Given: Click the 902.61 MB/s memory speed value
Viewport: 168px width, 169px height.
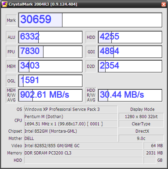Looking at the screenshot, I should coord(50,95).
